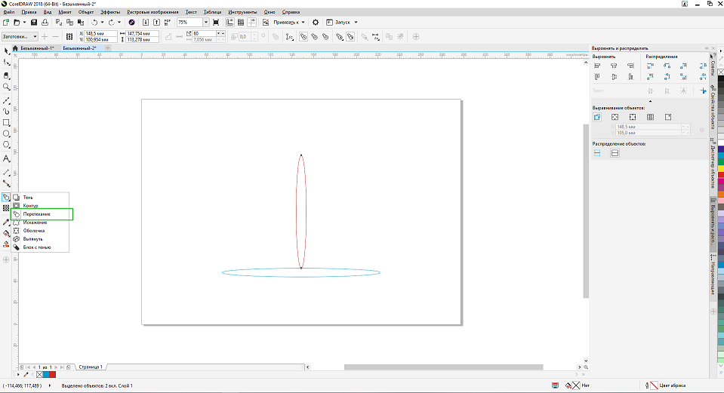The image size is (724, 393).
Task: Select the Freehand line tool
Action: click(6, 100)
